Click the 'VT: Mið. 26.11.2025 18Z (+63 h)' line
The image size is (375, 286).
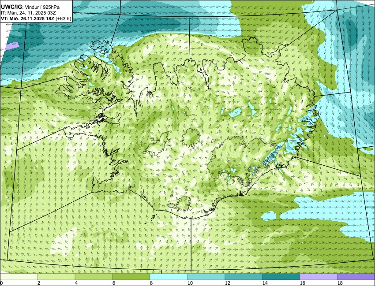pos(36,19)
